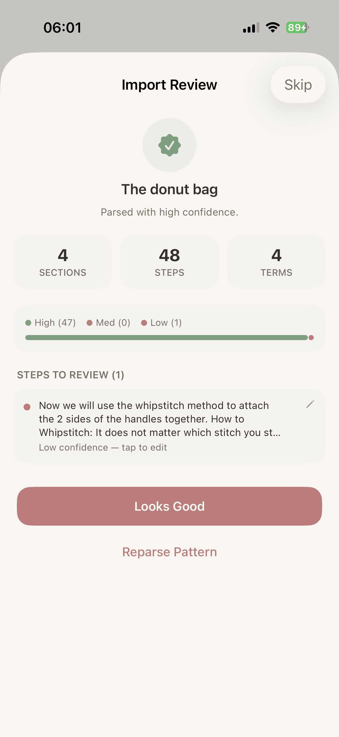Tap the green confidence progress bar
This screenshot has height=737, width=339.
click(x=166, y=338)
